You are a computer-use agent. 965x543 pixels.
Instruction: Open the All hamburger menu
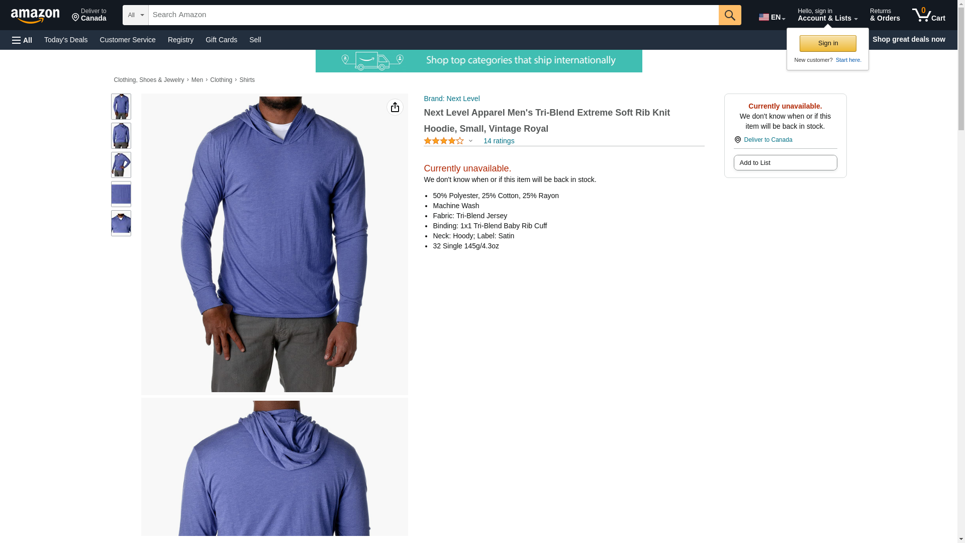[22, 40]
